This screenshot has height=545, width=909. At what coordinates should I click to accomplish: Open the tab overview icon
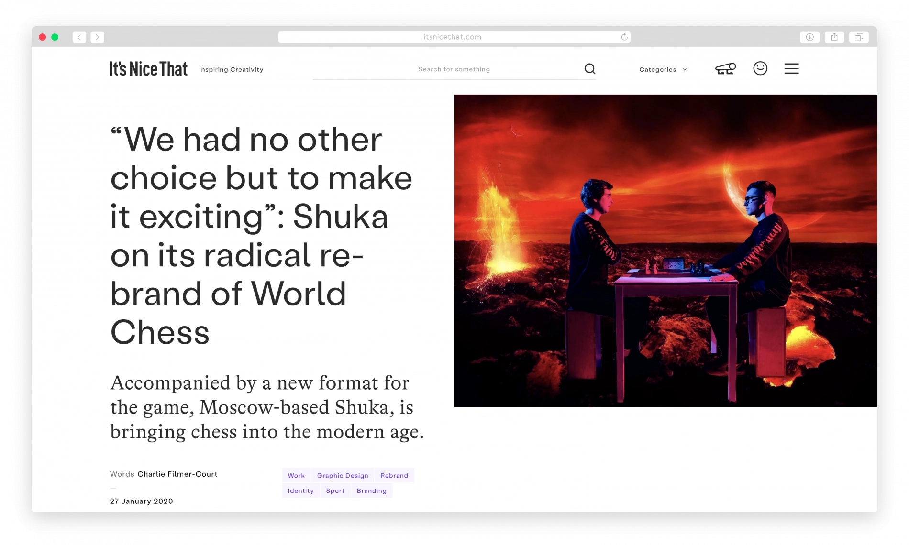[x=859, y=37]
